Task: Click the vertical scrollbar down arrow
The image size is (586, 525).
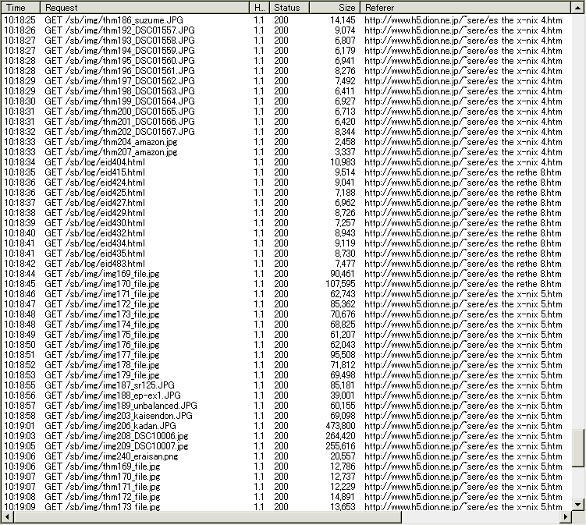Action: click(x=577, y=504)
